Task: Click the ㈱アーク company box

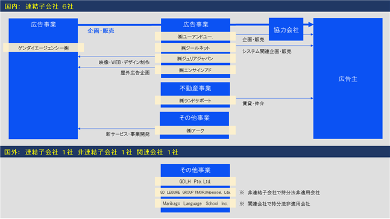Action: [x=195, y=131]
